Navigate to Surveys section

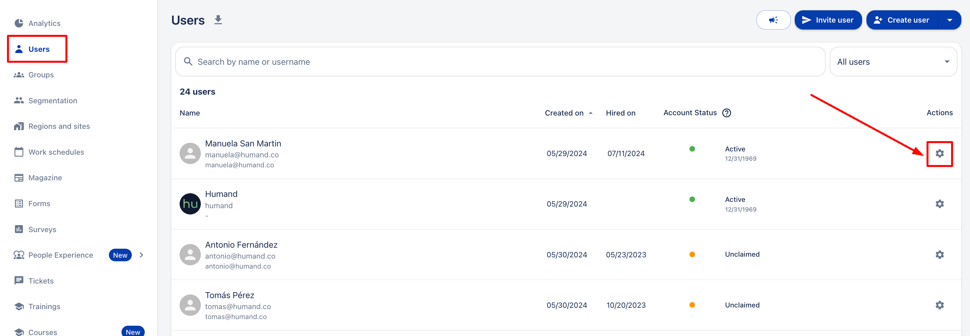42,229
